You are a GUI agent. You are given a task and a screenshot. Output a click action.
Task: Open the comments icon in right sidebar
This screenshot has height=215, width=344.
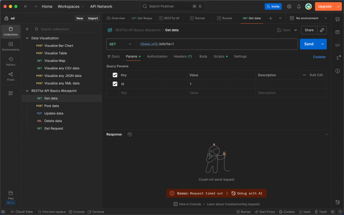click(337, 32)
